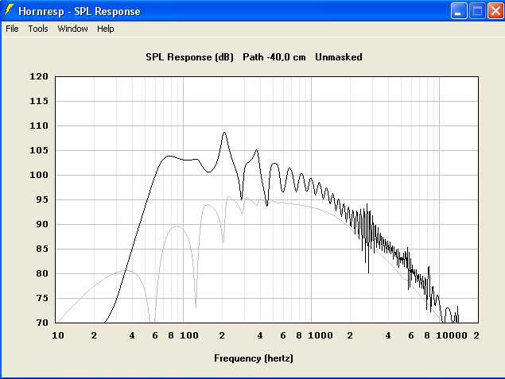Open the Tools menu

(x=38, y=29)
